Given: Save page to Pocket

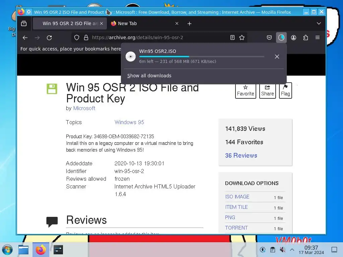Looking at the screenshot, I should (269, 37).
